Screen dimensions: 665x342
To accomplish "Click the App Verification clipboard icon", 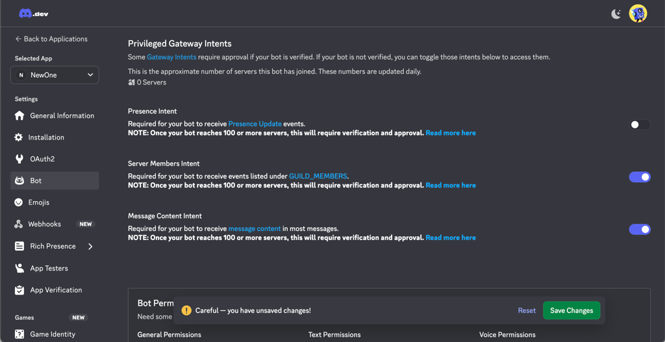I will pyautogui.click(x=19, y=290).
